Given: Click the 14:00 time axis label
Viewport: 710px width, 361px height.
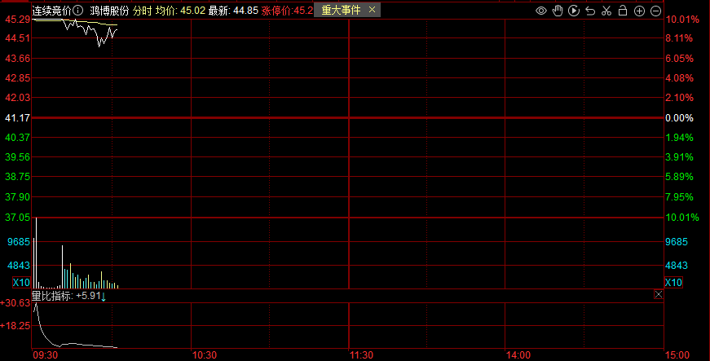Looking at the screenshot, I should pyautogui.click(x=518, y=355).
